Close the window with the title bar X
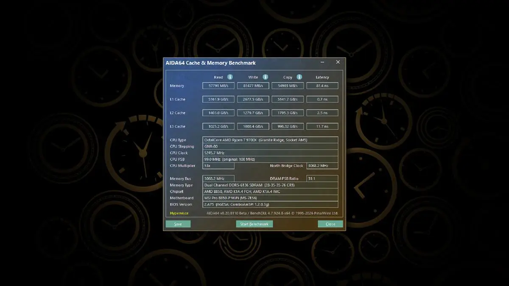The width and height of the screenshot is (509, 286). (x=338, y=62)
